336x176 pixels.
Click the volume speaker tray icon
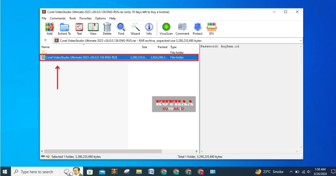tap(309, 172)
